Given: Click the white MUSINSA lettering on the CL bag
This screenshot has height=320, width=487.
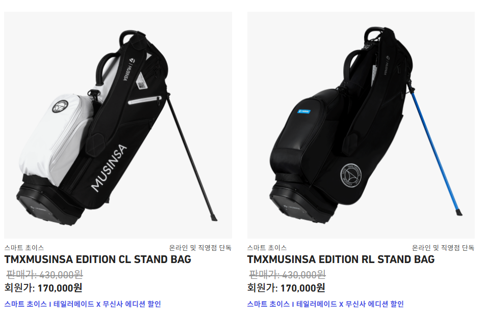Looking at the screenshot, I should coord(109,167).
